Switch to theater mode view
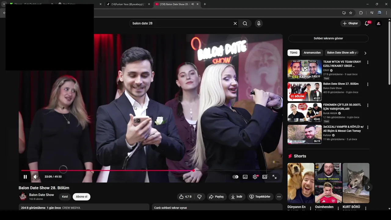This screenshot has height=220, width=391. (265, 177)
